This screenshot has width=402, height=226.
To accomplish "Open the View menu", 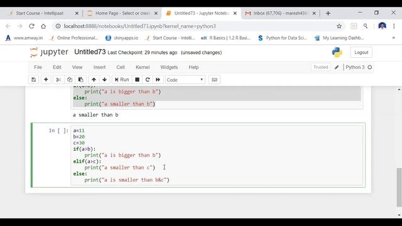I will [77, 67].
